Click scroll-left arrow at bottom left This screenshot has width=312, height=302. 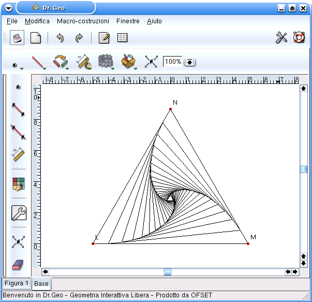tap(46, 272)
